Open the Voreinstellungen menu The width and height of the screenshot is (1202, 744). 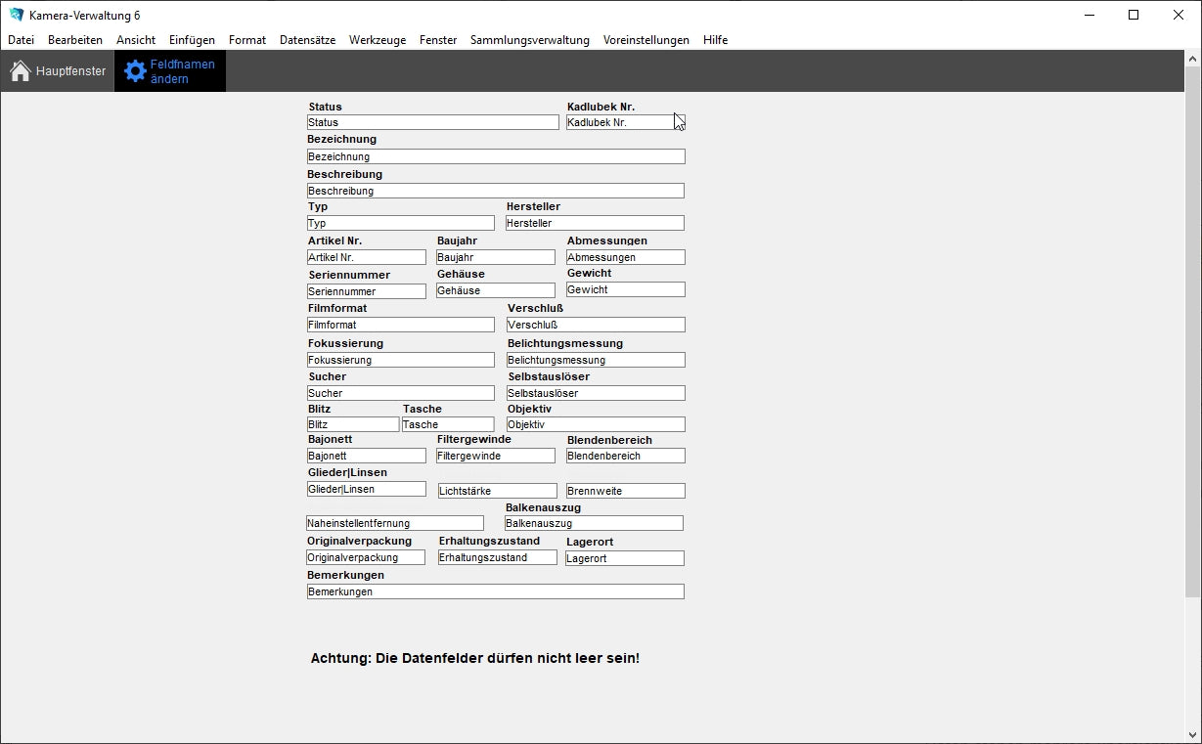[646, 40]
